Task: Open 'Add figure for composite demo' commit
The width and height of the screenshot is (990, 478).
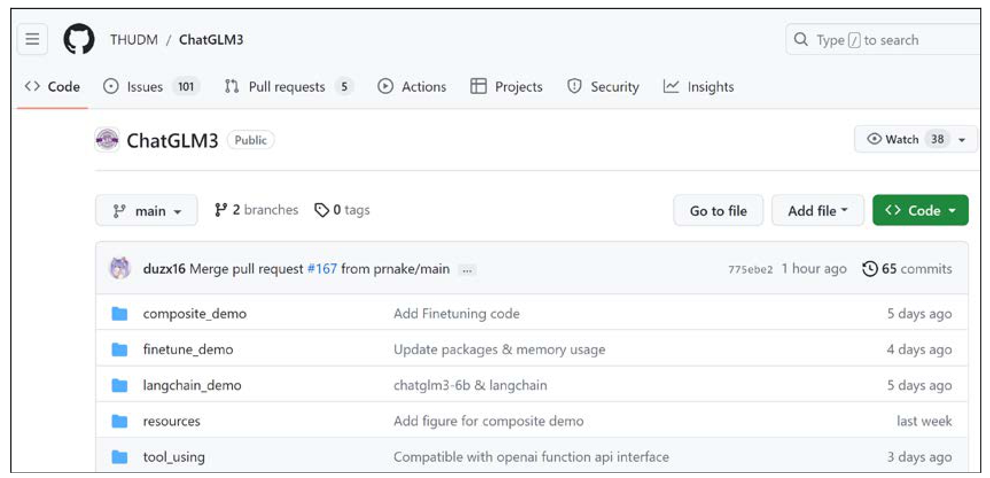Action: pos(489,421)
